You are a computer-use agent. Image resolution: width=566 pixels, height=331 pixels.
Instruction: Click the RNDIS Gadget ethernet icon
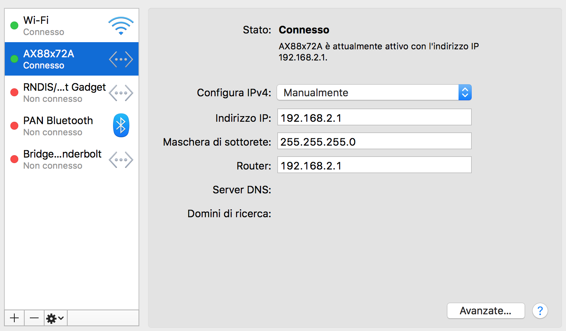121,93
